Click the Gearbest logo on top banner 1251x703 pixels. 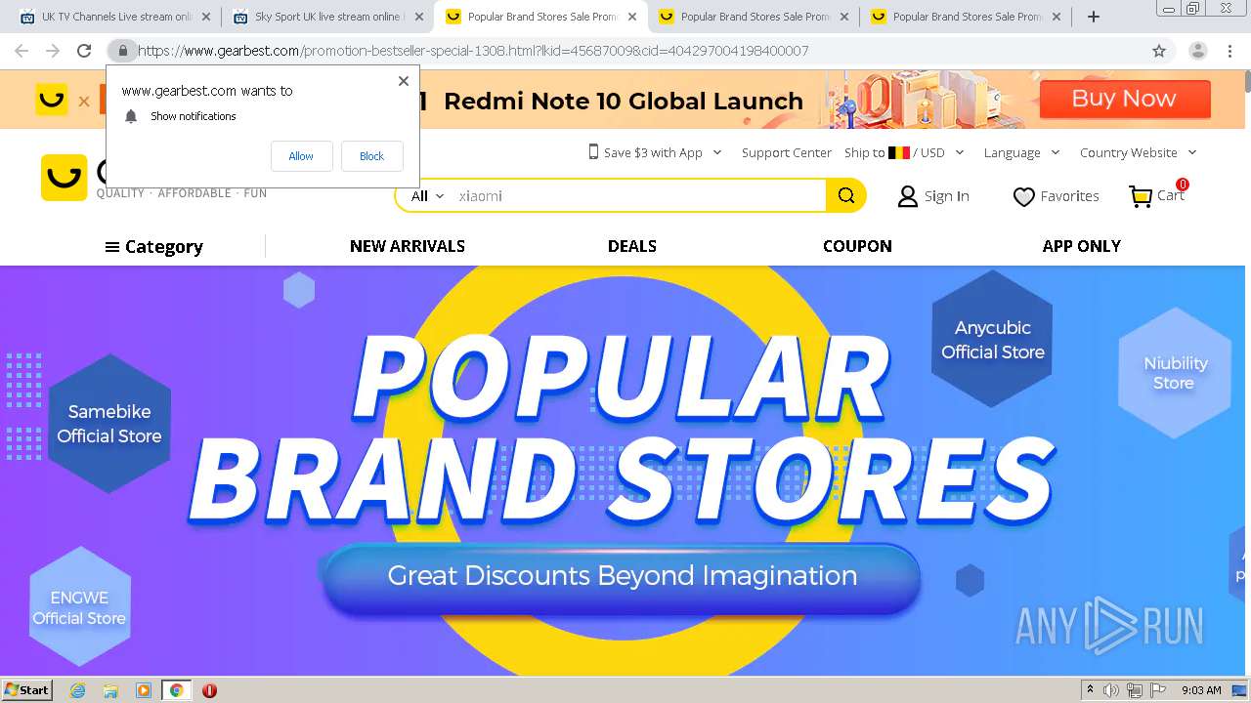coord(52,100)
